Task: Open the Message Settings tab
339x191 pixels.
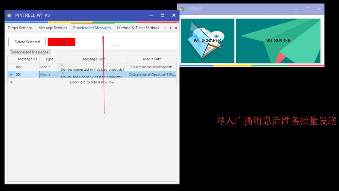Action: point(53,28)
